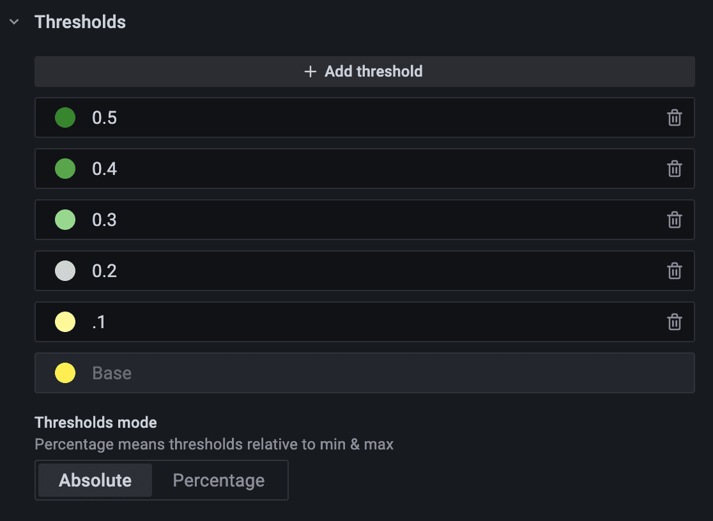
Task: Switch thresholds mode to Percentage
Action: (218, 480)
